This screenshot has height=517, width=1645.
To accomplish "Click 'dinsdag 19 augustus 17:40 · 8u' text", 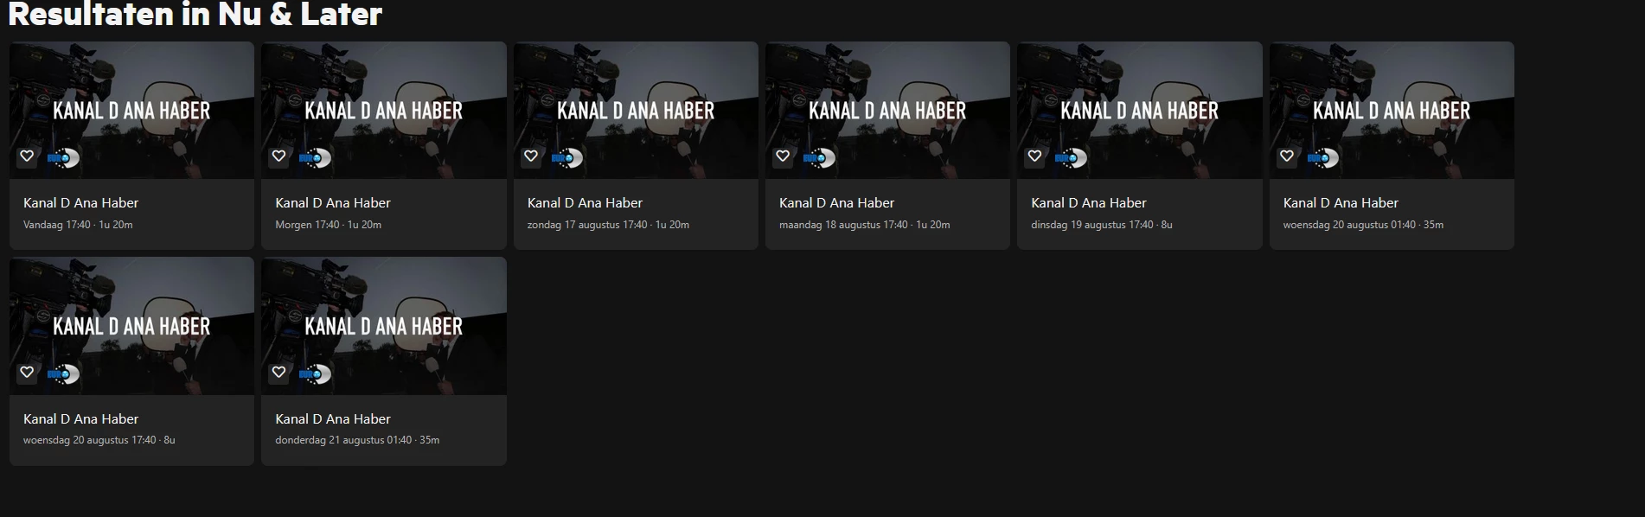I will pyautogui.click(x=1102, y=225).
